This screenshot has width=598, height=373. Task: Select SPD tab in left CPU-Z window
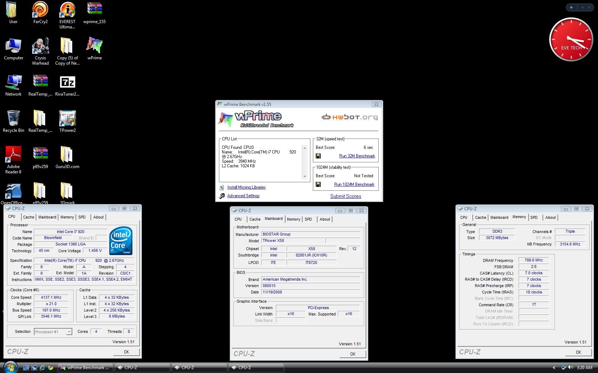[x=82, y=217]
